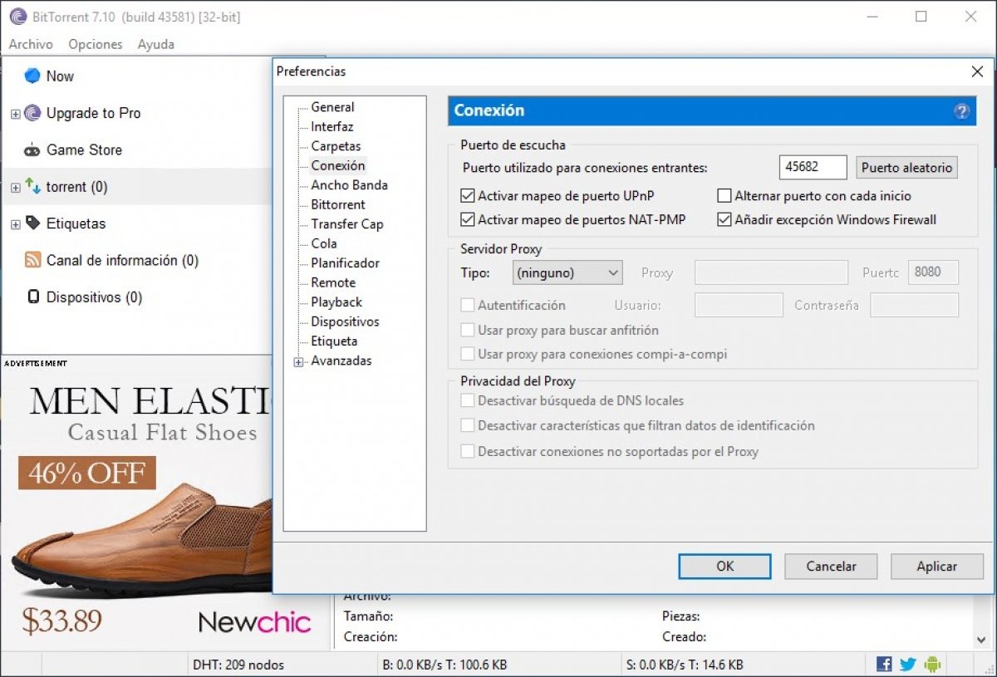Image resolution: width=997 pixels, height=677 pixels.
Task: Click the Android icon in status bar
Action: click(932, 665)
